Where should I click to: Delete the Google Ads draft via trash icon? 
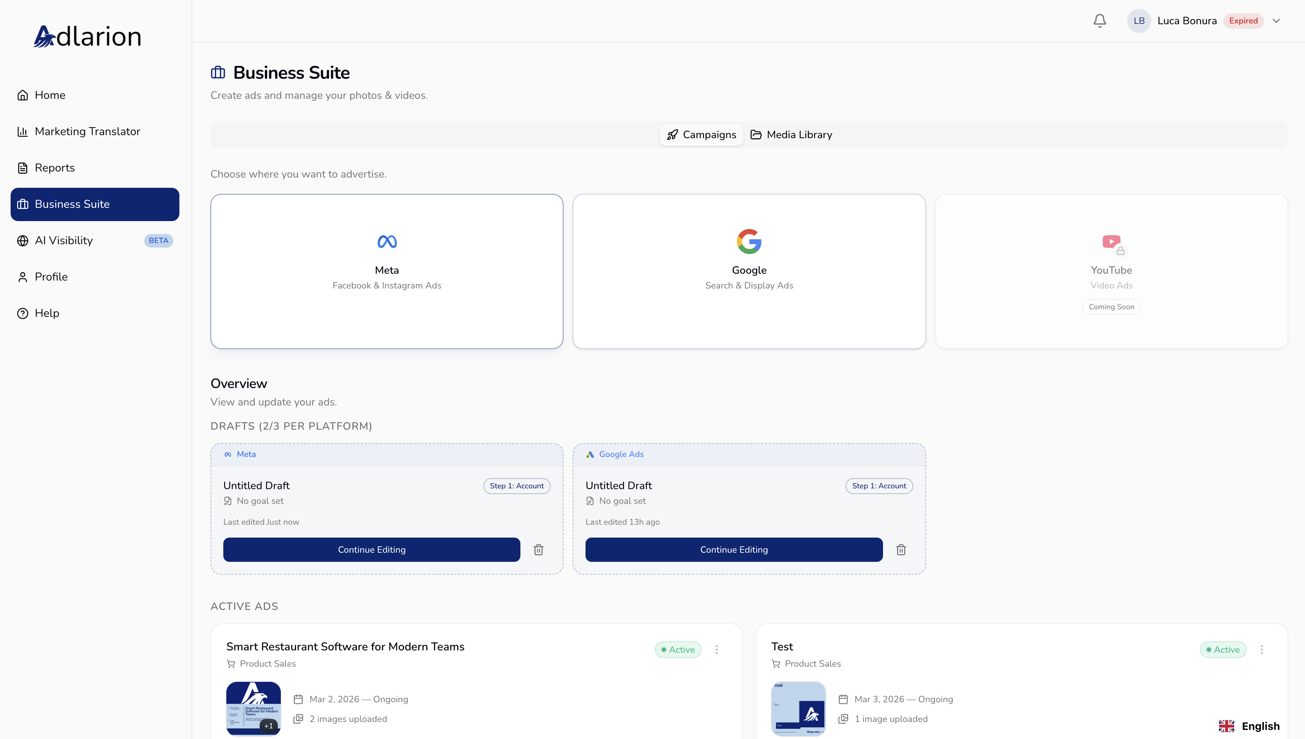901,550
